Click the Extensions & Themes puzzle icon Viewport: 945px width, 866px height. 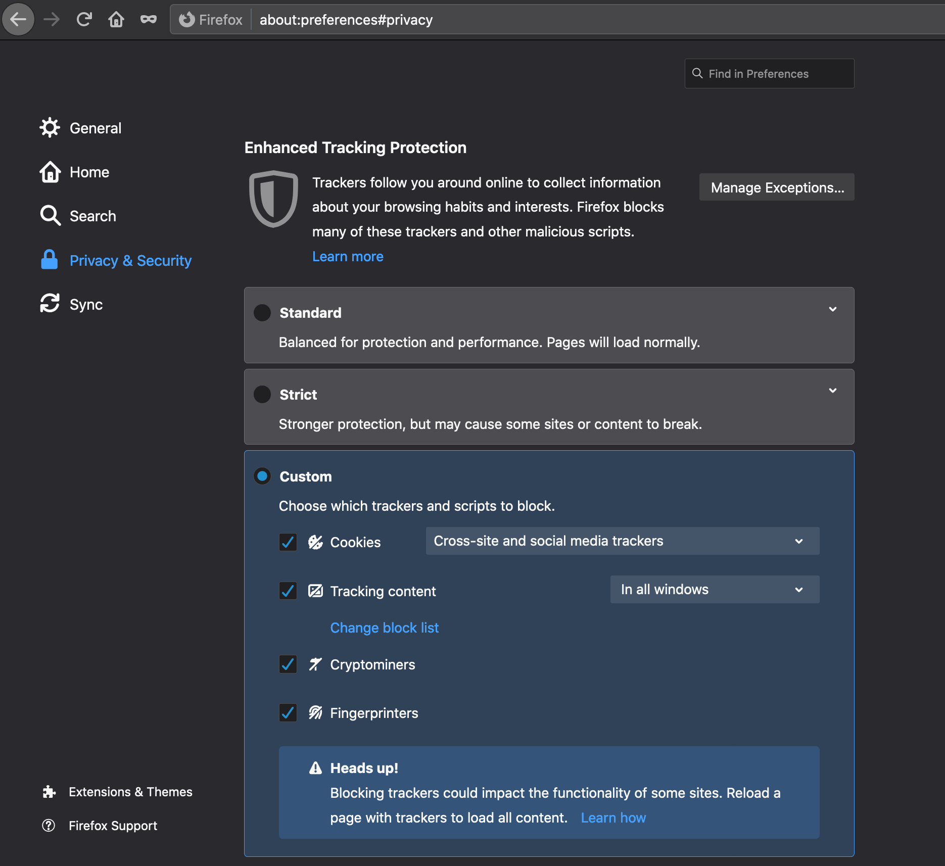(49, 791)
